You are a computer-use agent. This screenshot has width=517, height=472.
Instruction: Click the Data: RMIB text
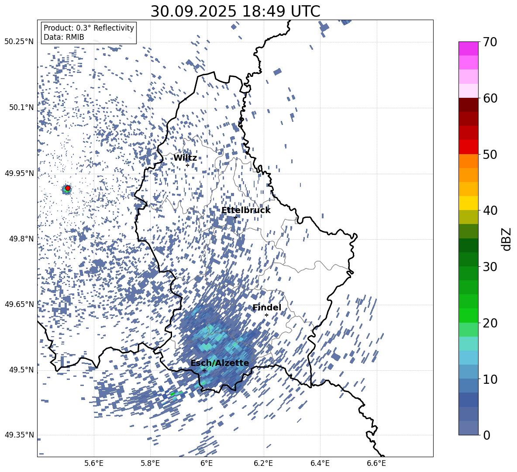[x=64, y=37]
